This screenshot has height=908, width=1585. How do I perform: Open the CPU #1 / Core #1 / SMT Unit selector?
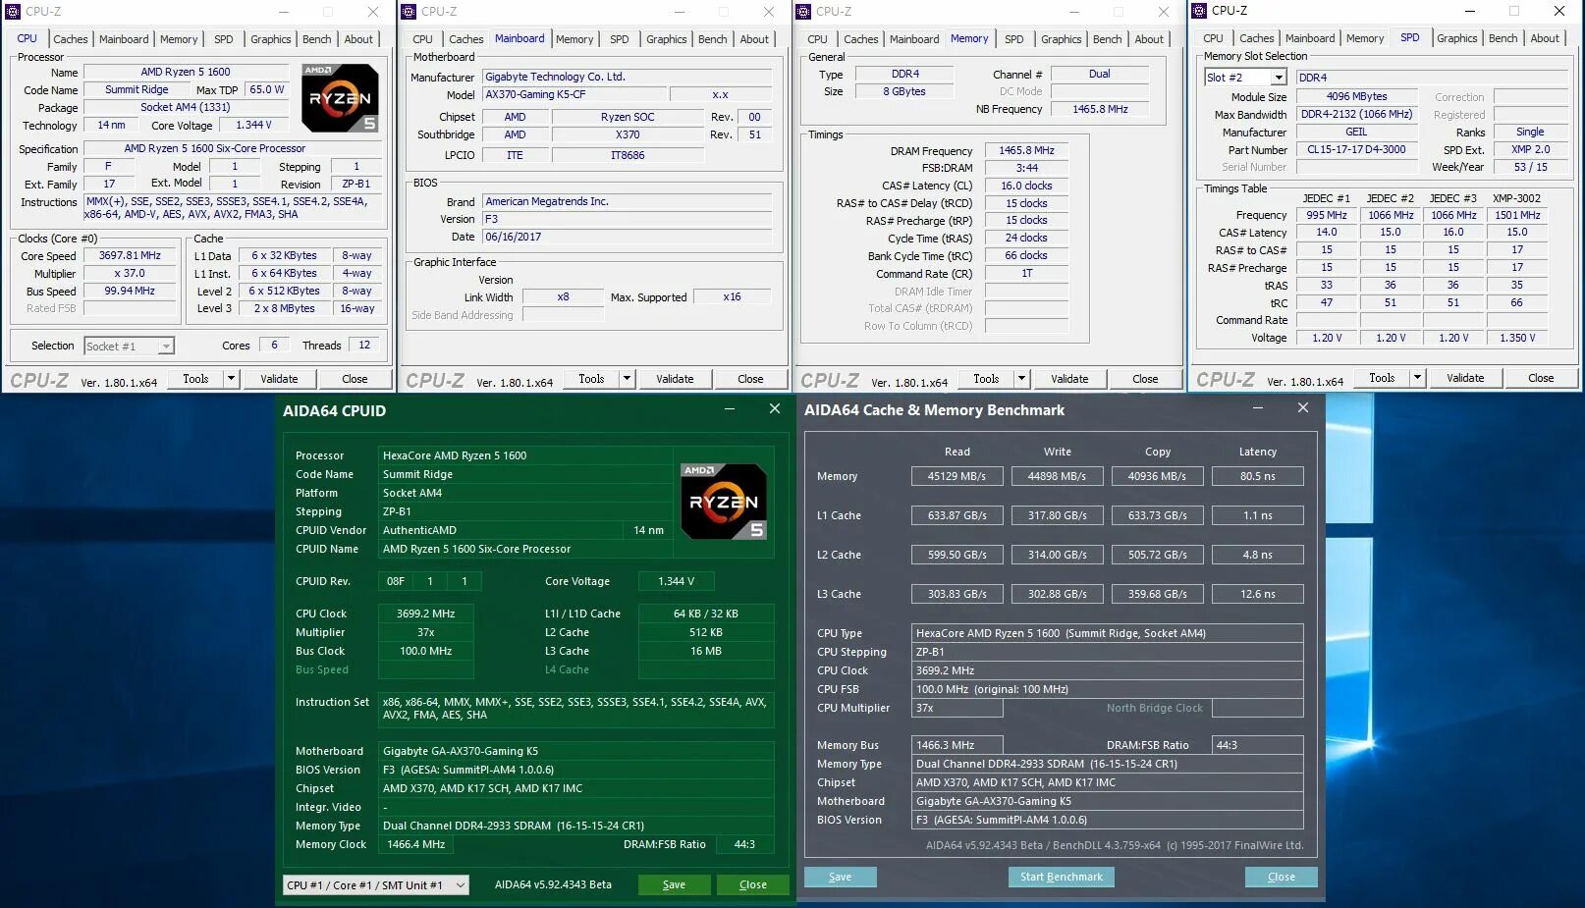tap(375, 885)
